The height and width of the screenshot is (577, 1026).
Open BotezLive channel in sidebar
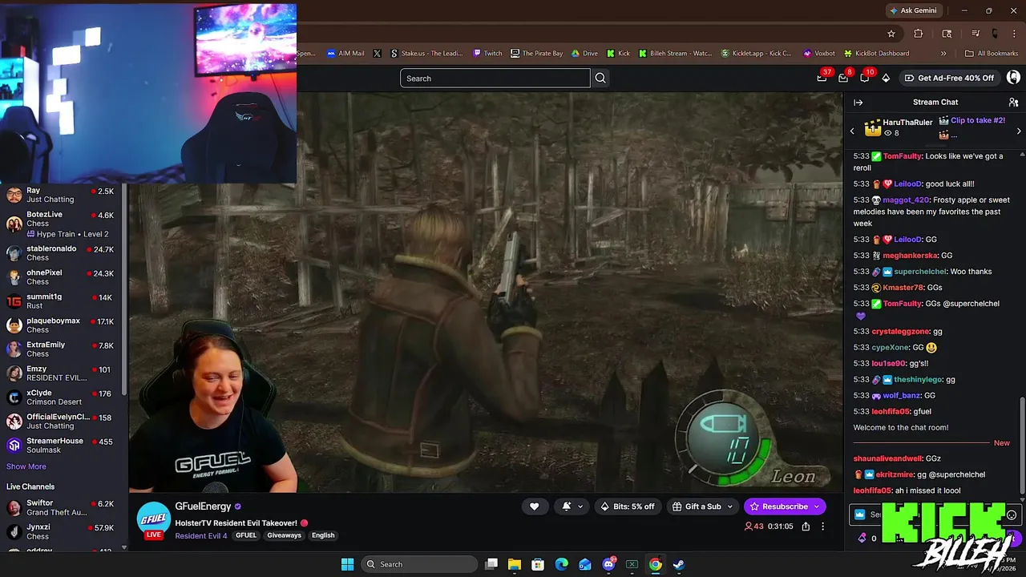[60, 224]
